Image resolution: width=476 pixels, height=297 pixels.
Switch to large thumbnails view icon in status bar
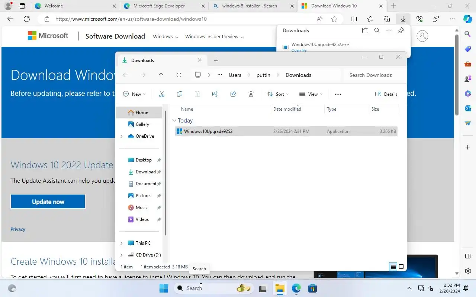(401, 267)
